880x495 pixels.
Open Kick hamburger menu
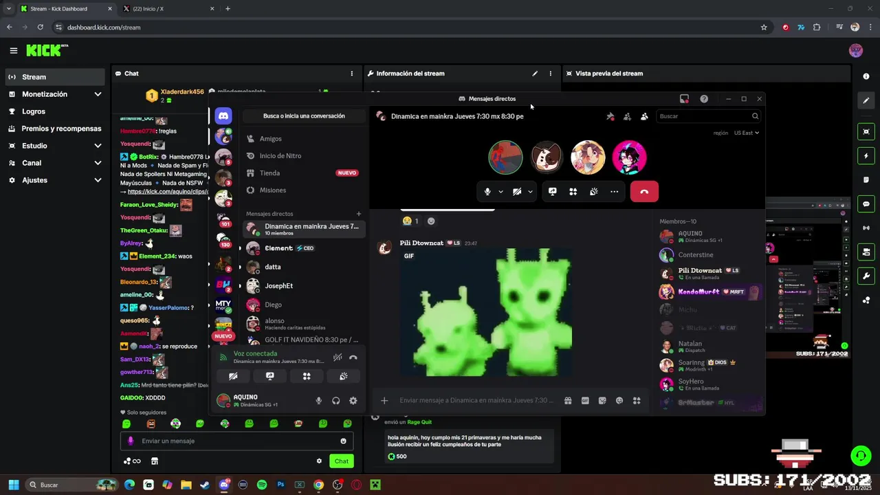[13, 50]
